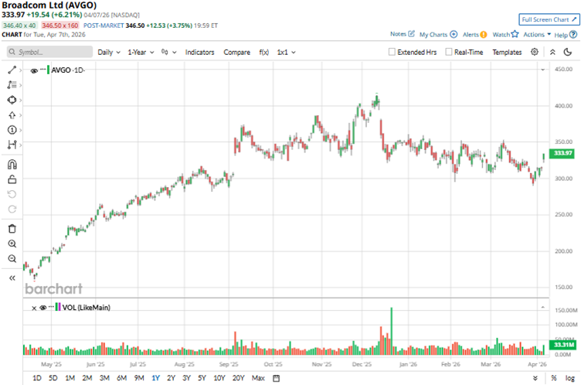This screenshot has height=385, width=581.
Task: Open the Indicators menu
Action: click(199, 53)
